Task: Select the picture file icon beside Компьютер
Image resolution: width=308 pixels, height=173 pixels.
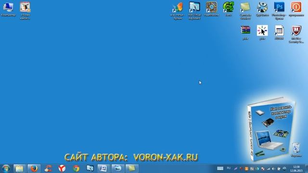Action: 25,11
